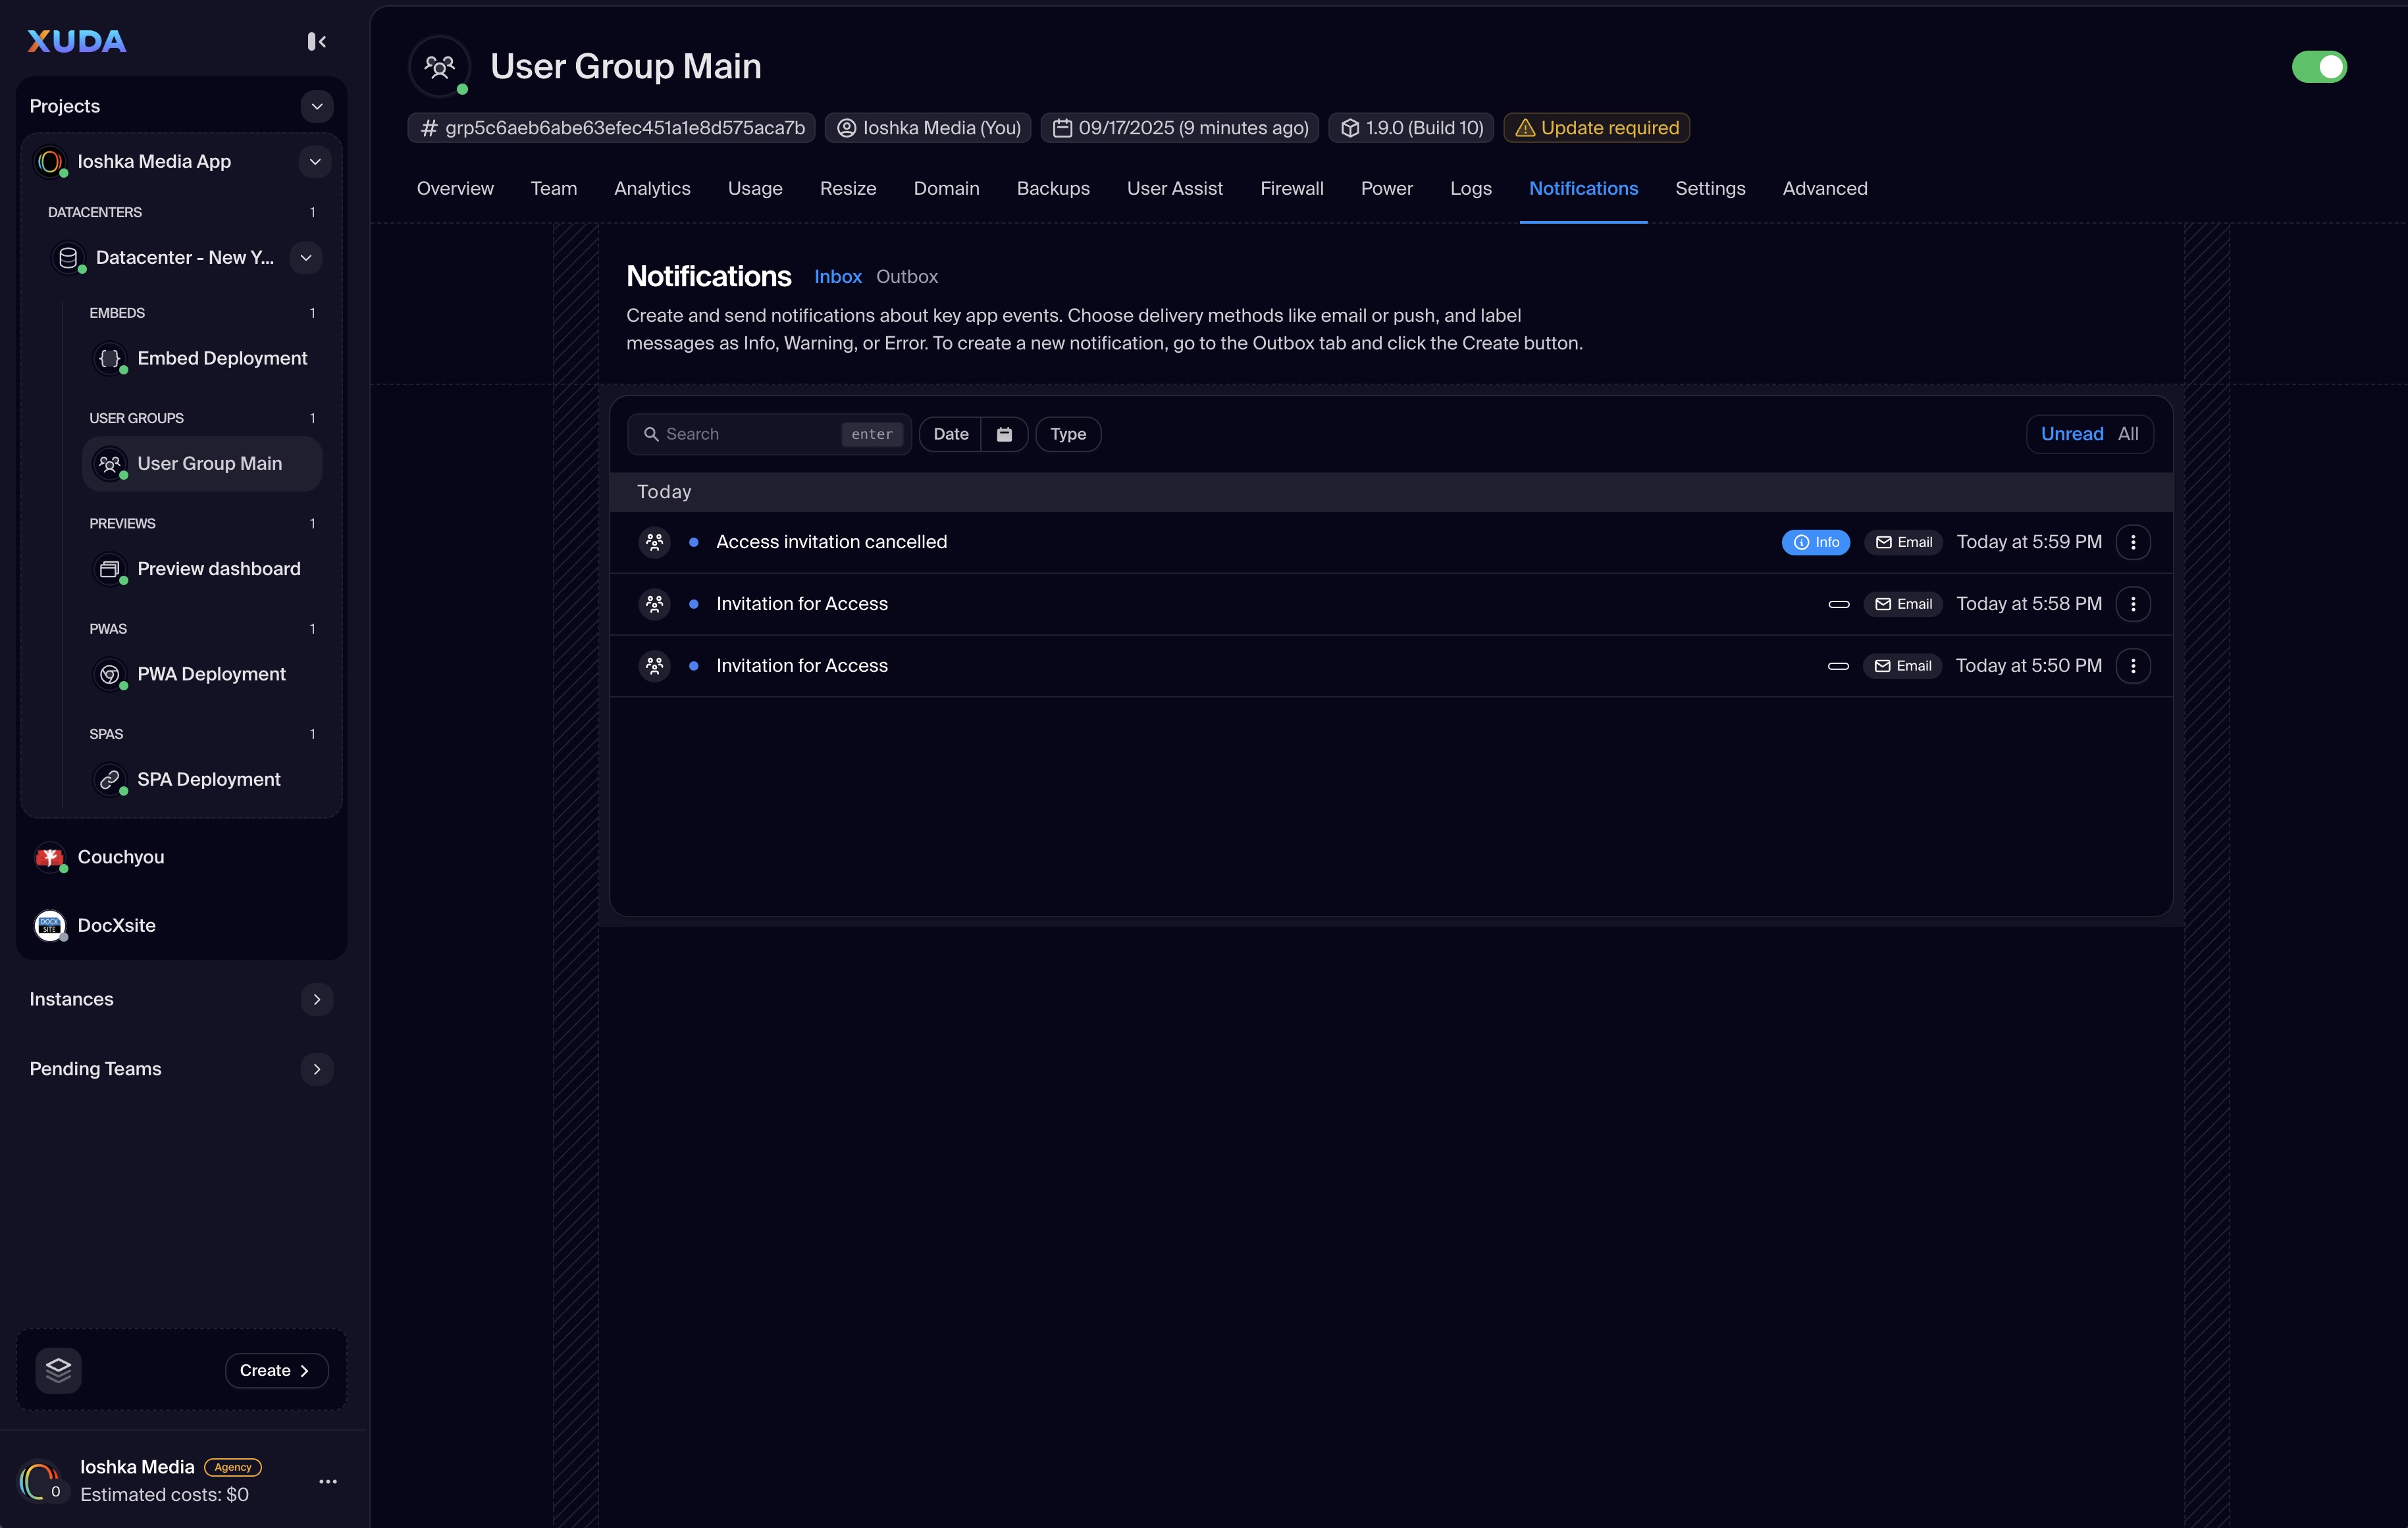
Task: Show All notifications
Action: (2128, 434)
